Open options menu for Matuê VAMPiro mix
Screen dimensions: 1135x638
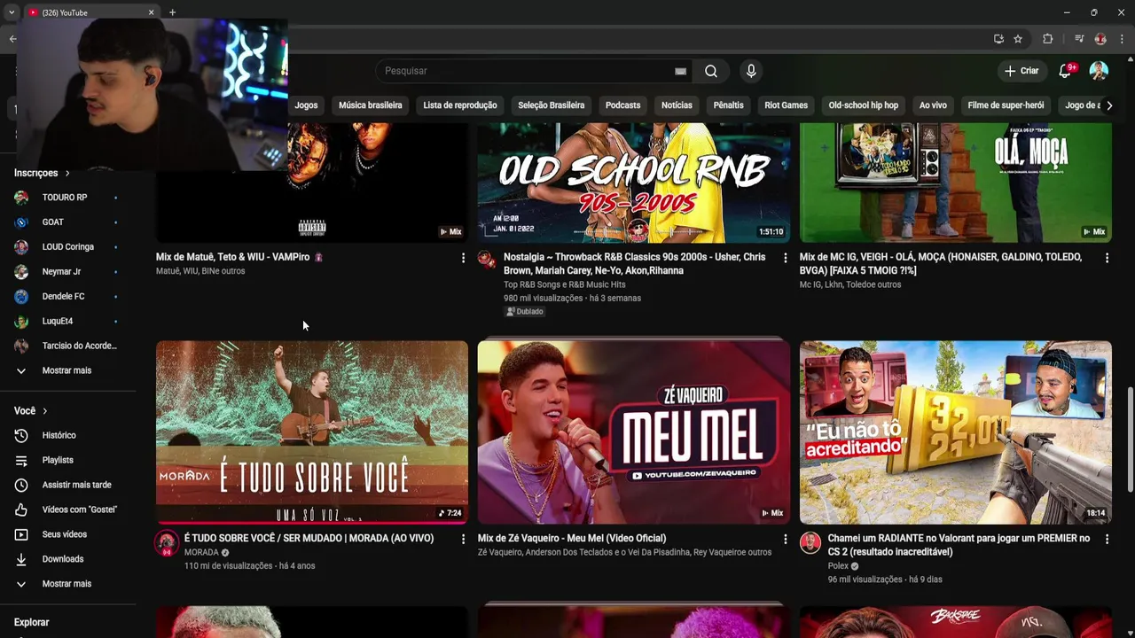coord(463,258)
